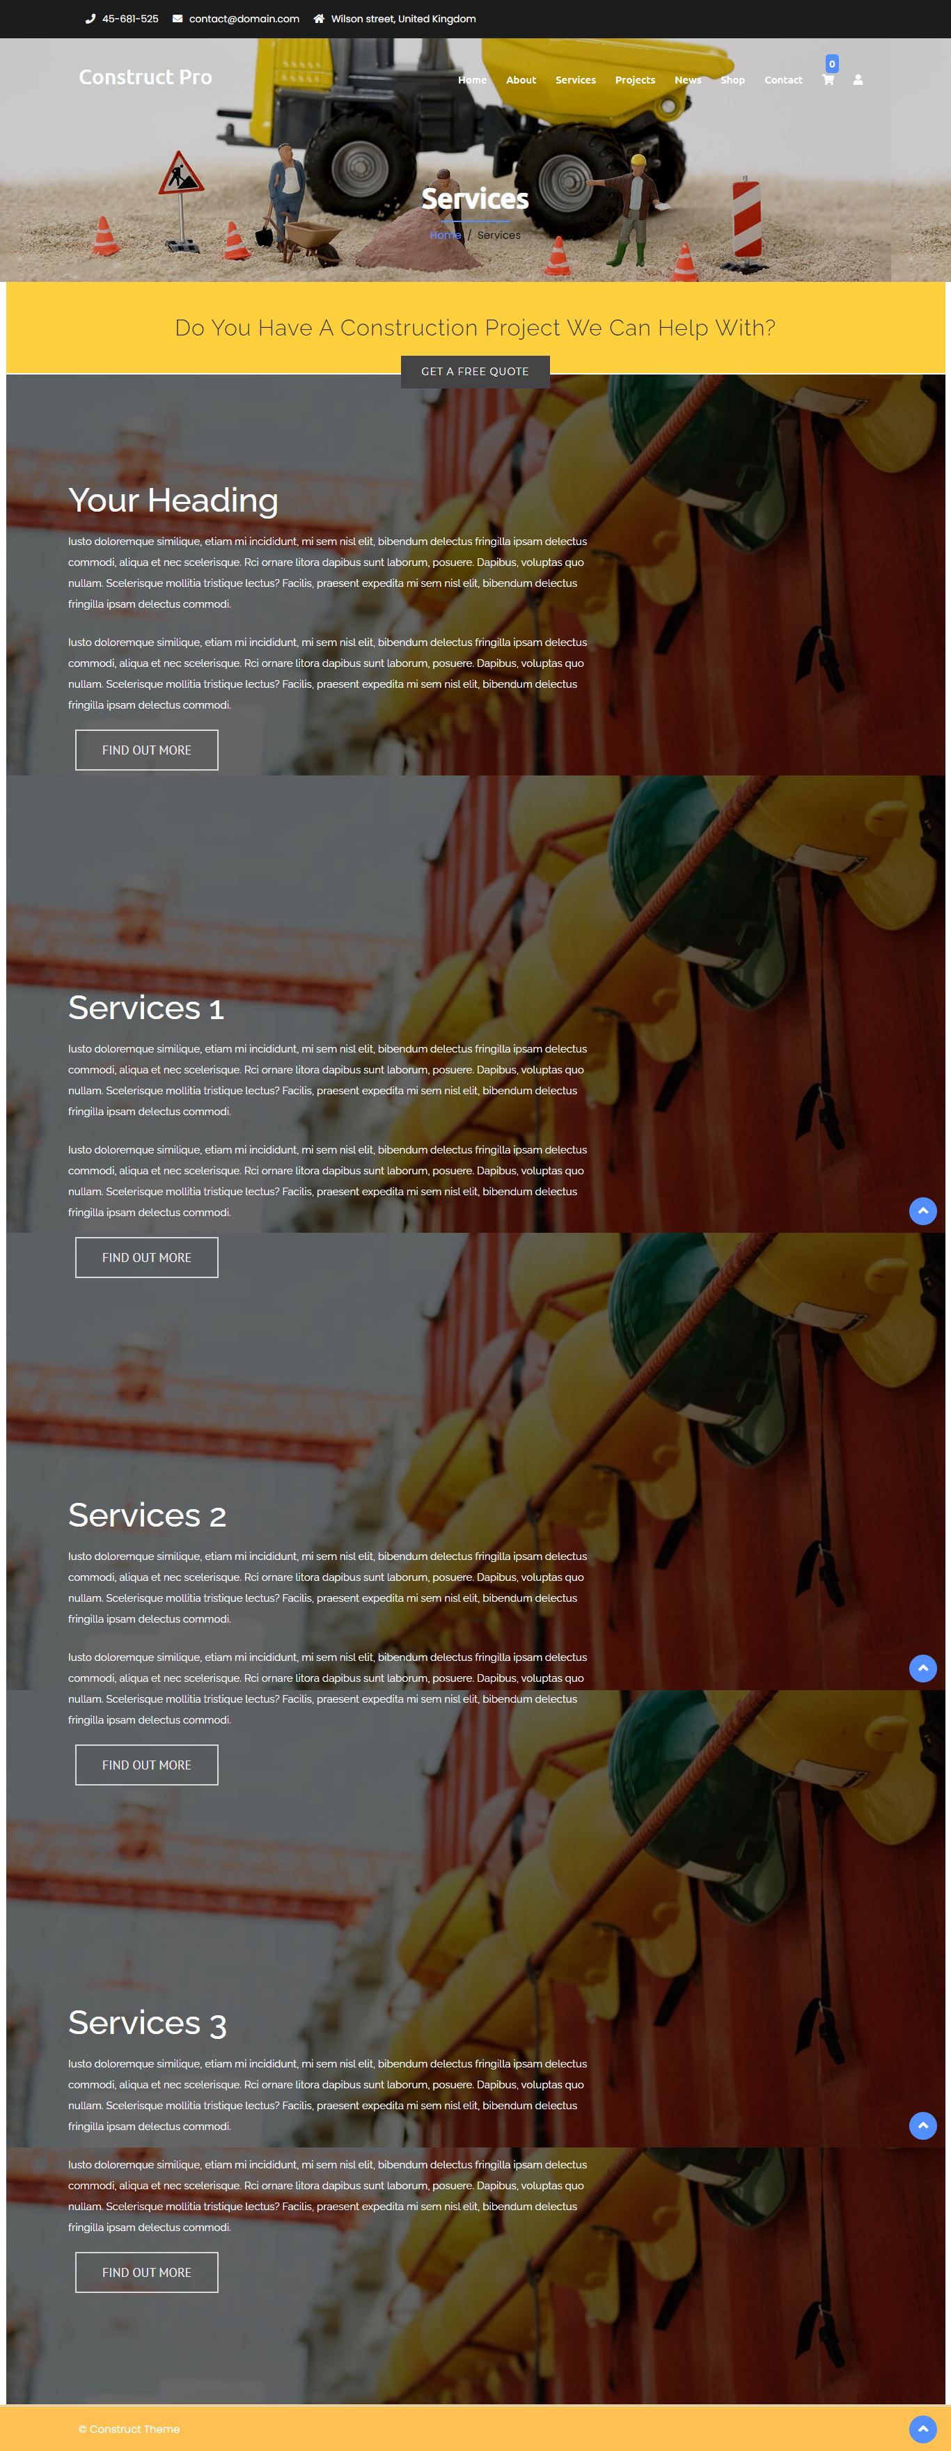Click the cart item count badge

pos(832,64)
